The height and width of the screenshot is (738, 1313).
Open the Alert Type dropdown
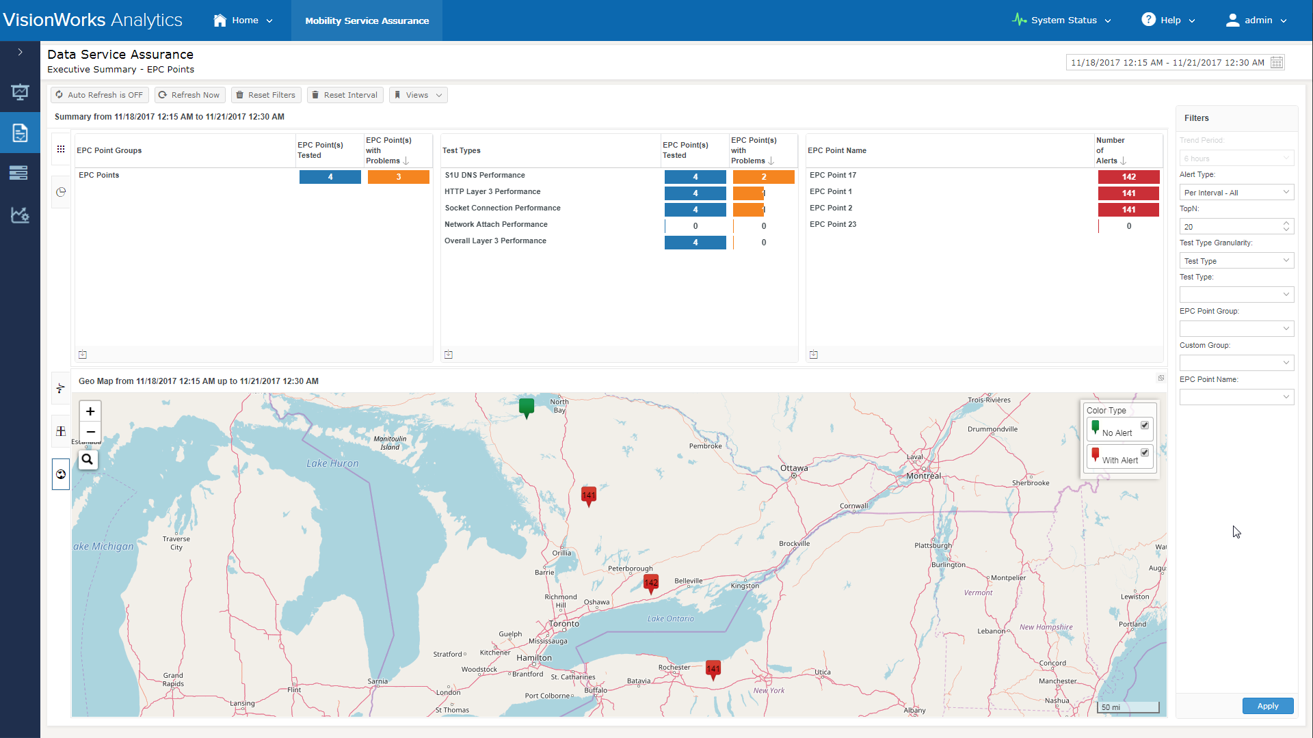pos(1236,193)
